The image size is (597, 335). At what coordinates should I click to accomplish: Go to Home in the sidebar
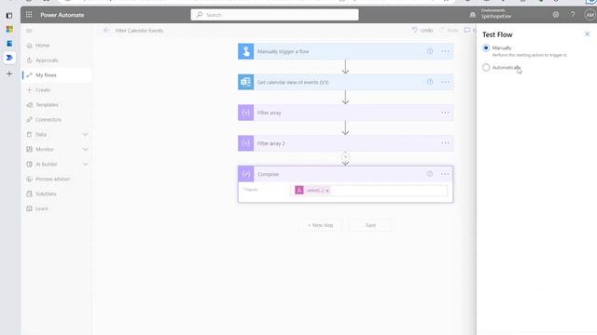tap(56, 46)
